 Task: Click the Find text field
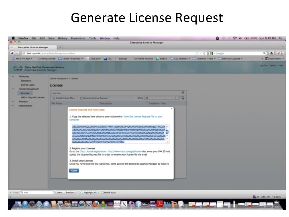37,192
